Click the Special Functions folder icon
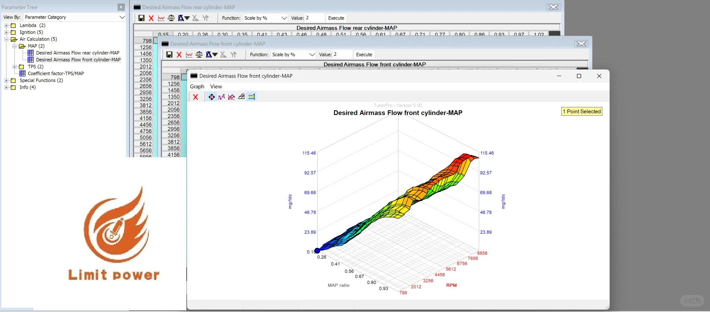 [x=13, y=80]
